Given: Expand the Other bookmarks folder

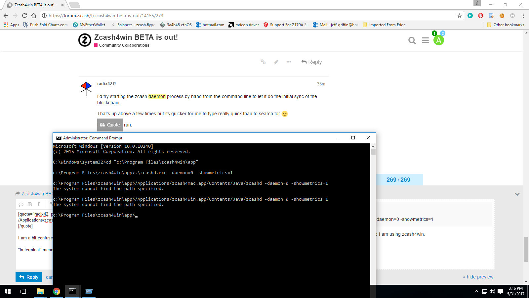Looking at the screenshot, I should [506, 25].
